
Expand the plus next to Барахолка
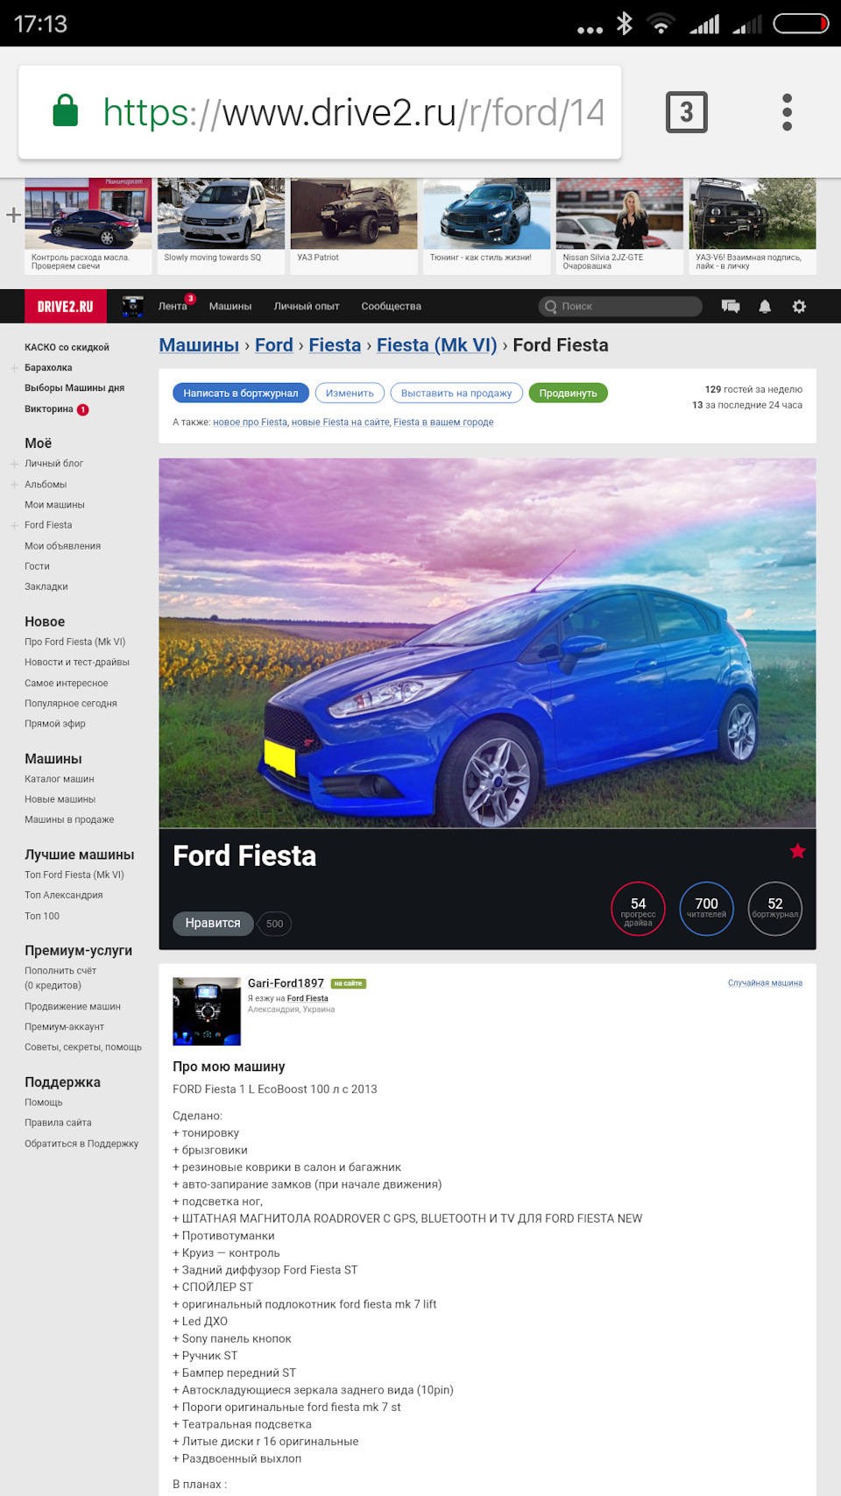(14, 368)
